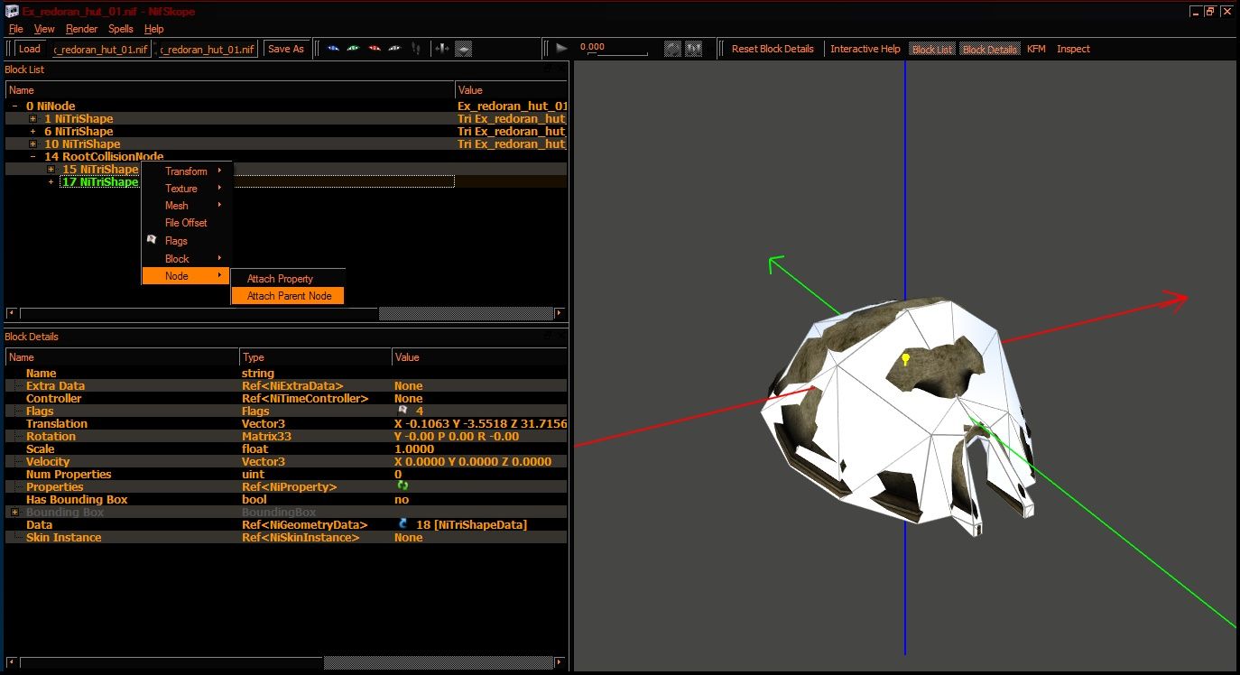Click the animation loop icon
This screenshot has height=675, width=1240.
click(x=673, y=49)
